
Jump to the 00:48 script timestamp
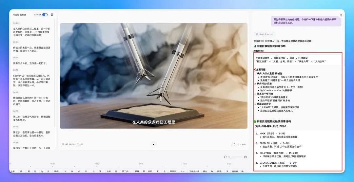(16, 142)
